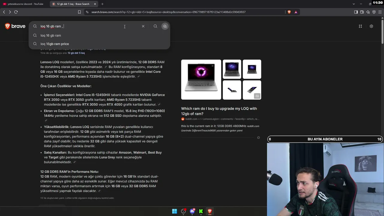
Task: Open a new browser tab
Action: tap(102, 4)
